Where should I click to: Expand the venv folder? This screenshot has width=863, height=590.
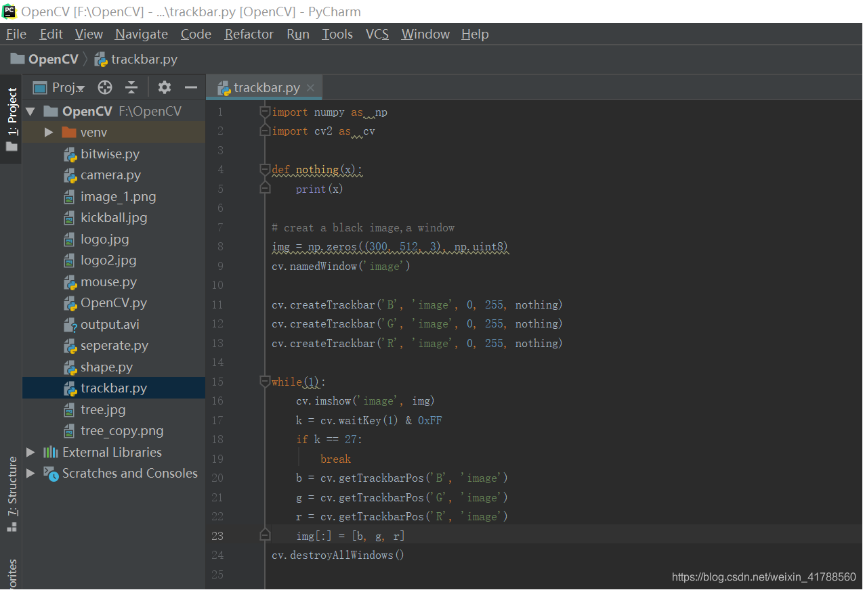(48, 133)
